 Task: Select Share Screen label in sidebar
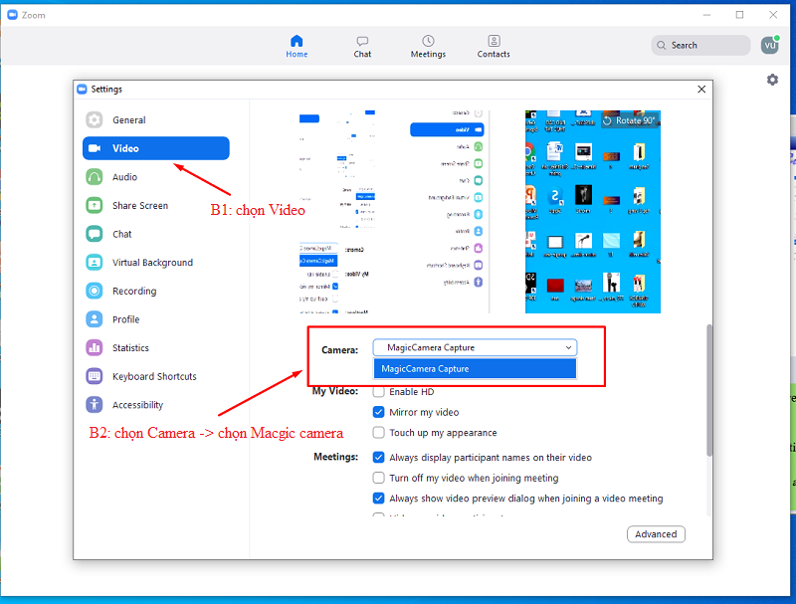[x=140, y=205]
